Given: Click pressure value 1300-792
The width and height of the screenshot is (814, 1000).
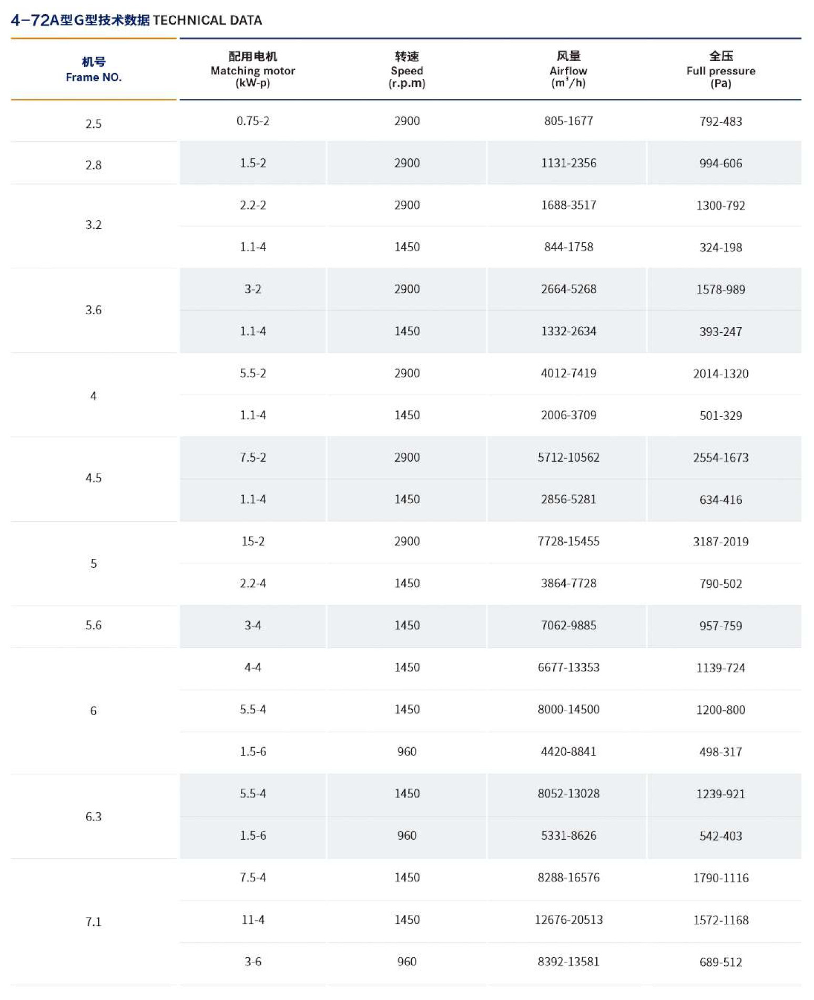Looking at the screenshot, I should coord(720,206).
